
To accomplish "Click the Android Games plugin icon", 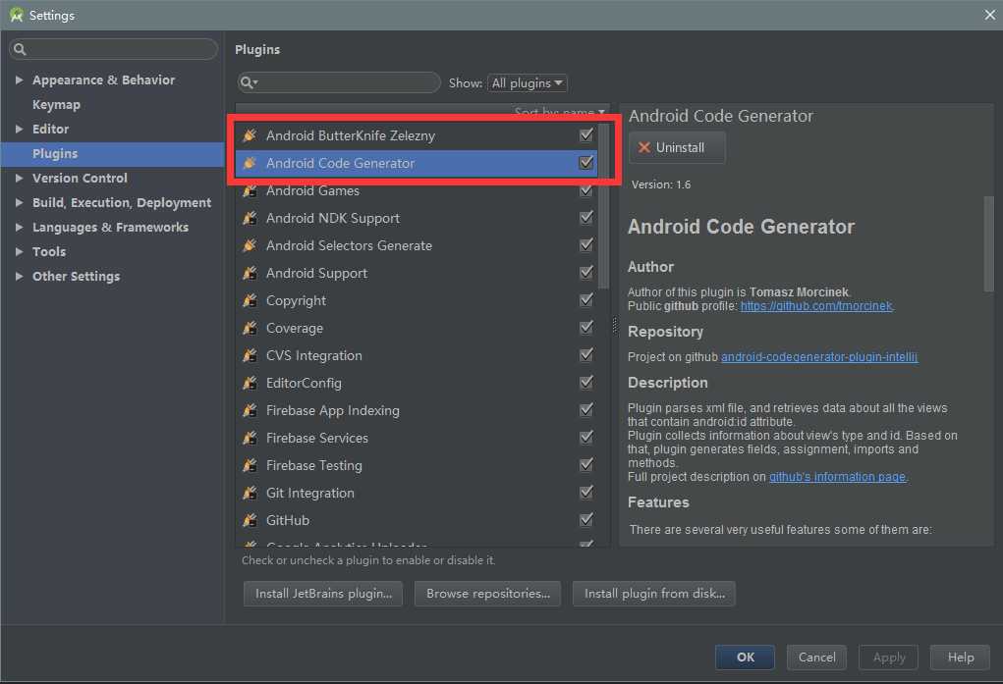I will tap(250, 190).
